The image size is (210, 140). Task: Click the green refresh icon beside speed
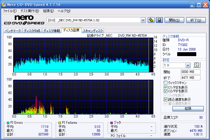[197, 65]
